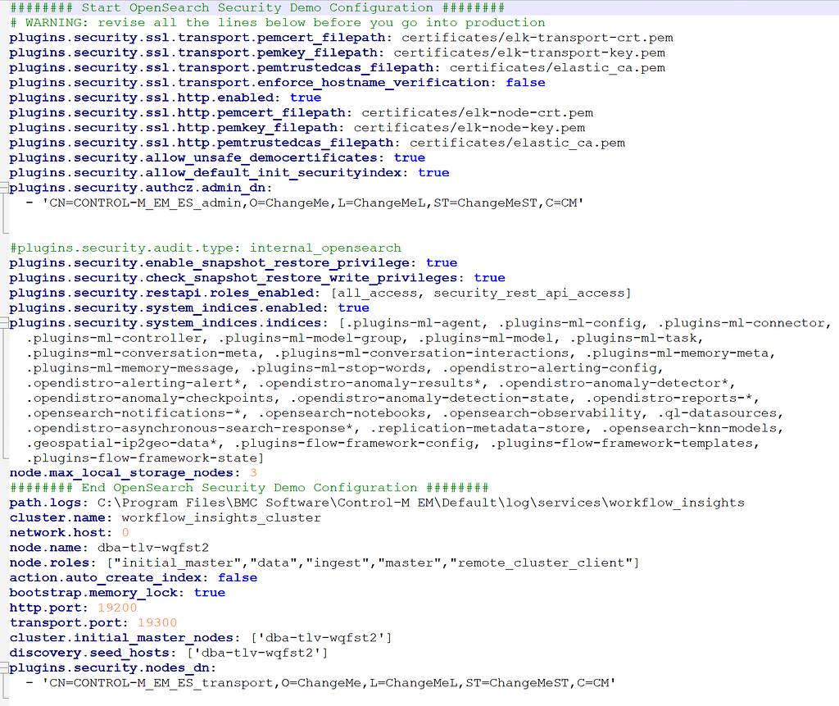Click the false value of enforce_hostname_verification
Viewport: 839px width, 706px height.
[524, 82]
